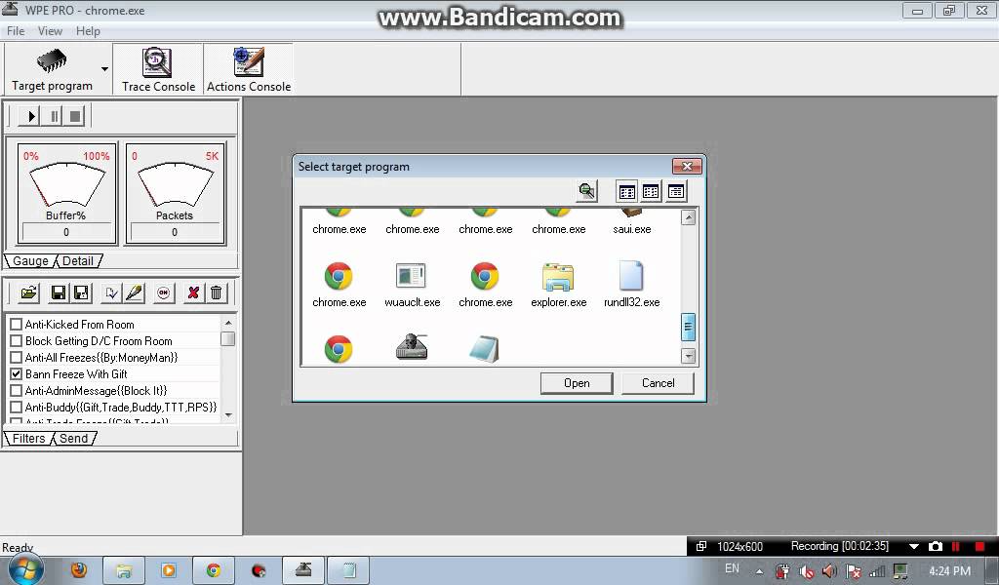The image size is (999, 585).
Task: Click Open in Select target program dialog
Action: pos(576,383)
